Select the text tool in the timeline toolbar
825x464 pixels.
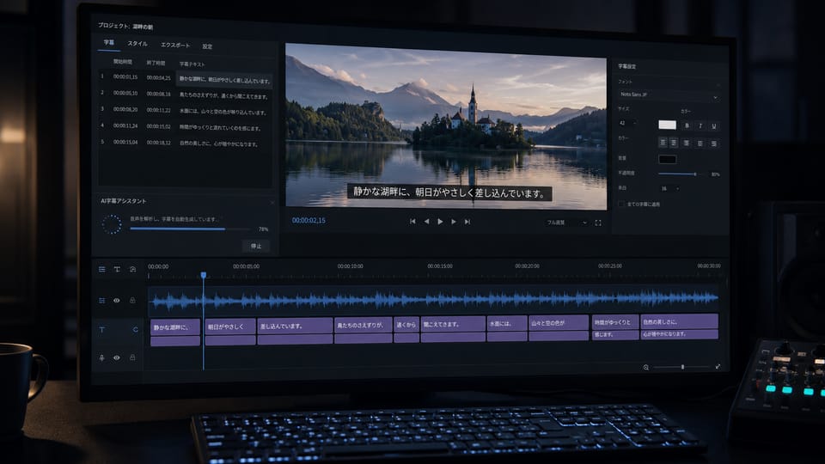117,269
